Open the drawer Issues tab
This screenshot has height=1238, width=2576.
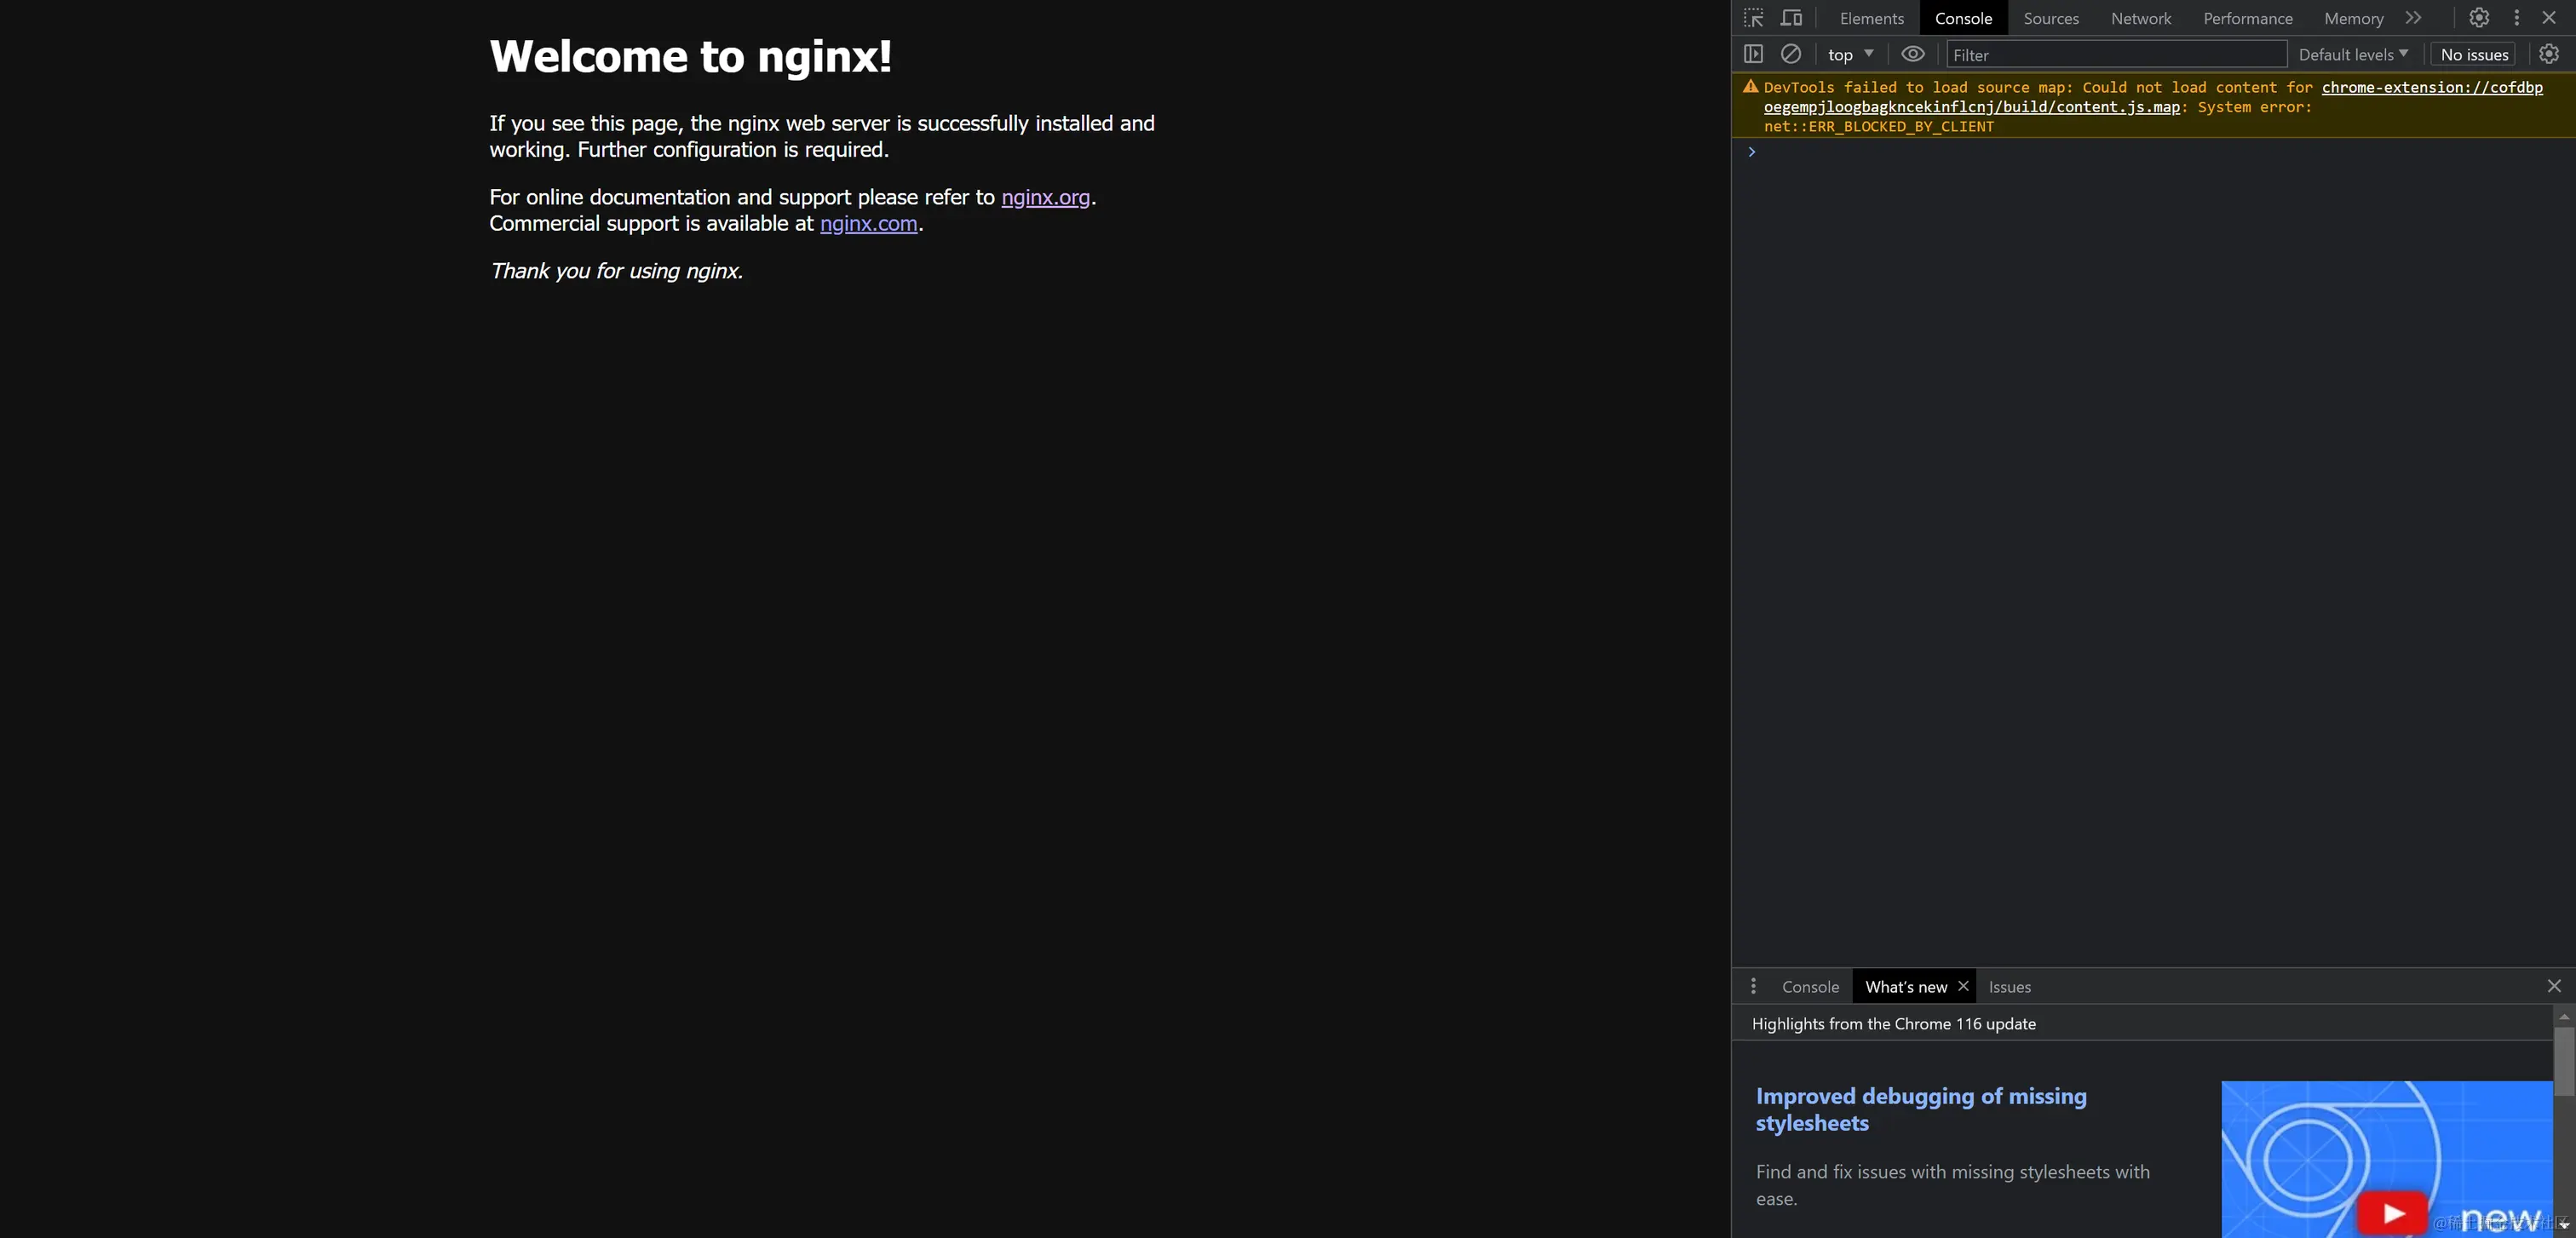[x=2009, y=987]
